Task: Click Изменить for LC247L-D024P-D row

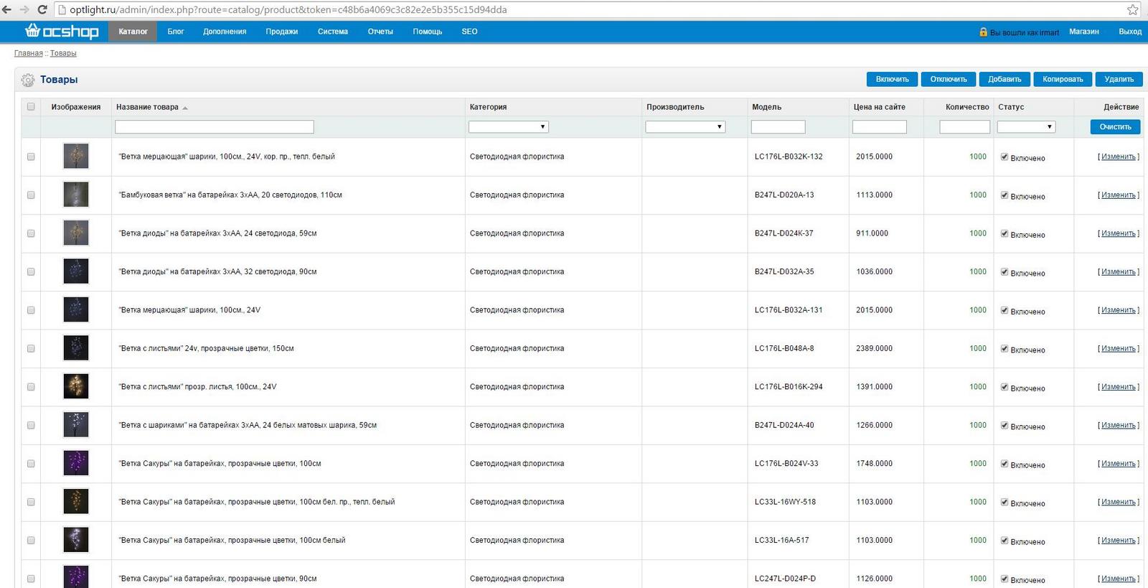Action: click(1119, 579)
